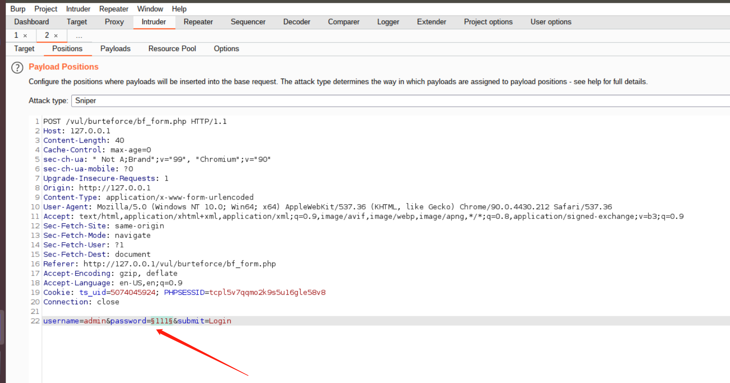Click the 'Sec-Fetch-Mode' header name
The image size is (730, 383).
(x=75, y=235)
